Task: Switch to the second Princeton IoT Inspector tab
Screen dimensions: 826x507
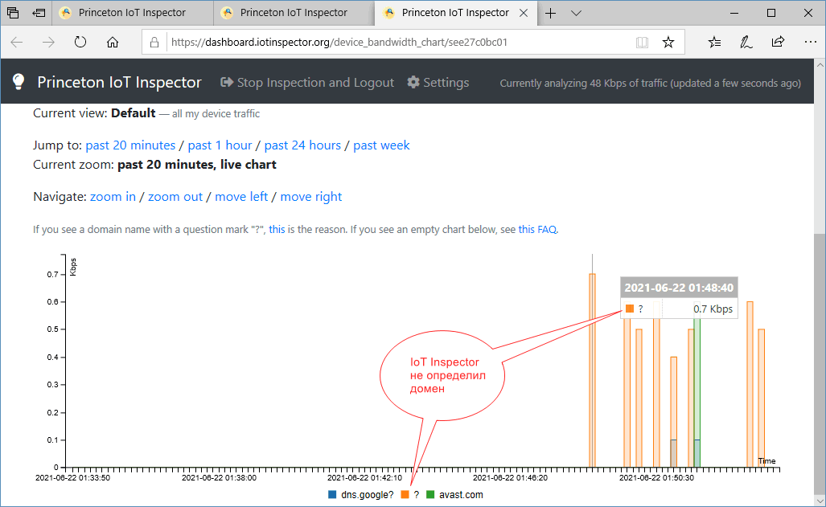Action: coord(294,13)
